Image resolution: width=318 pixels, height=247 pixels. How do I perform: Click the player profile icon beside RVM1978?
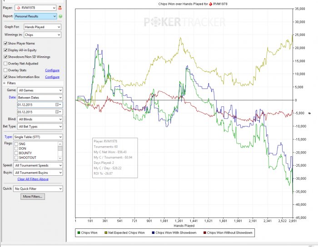click(60, 8)
